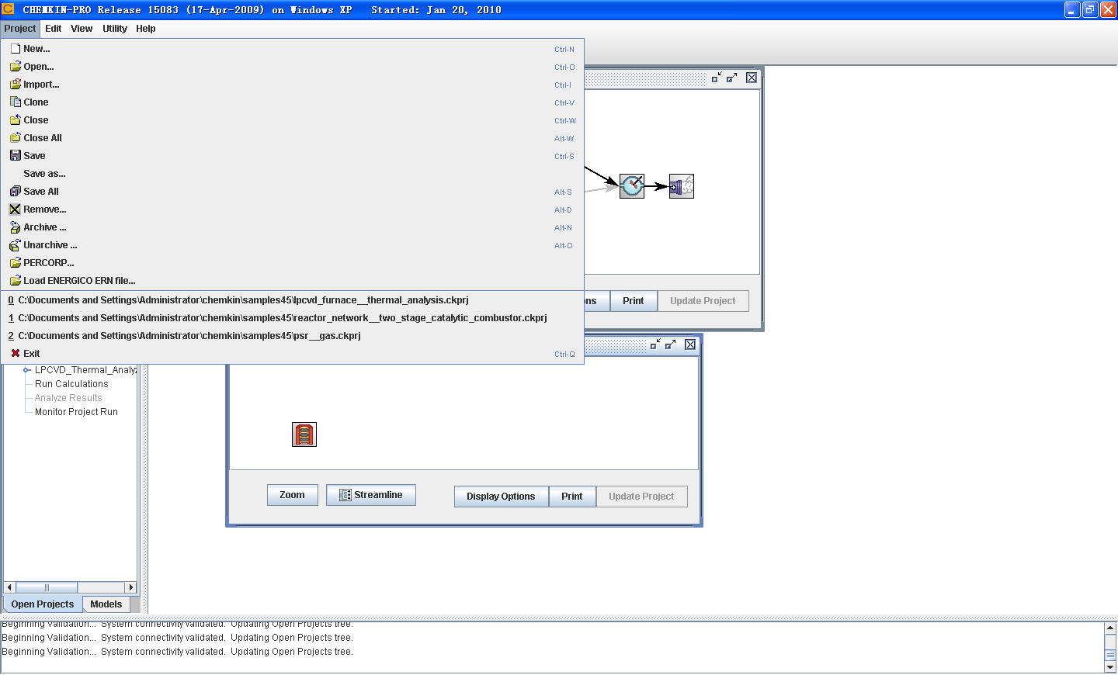
Task: Select the red furnace reactor icon
Action: tap(304, 434)
